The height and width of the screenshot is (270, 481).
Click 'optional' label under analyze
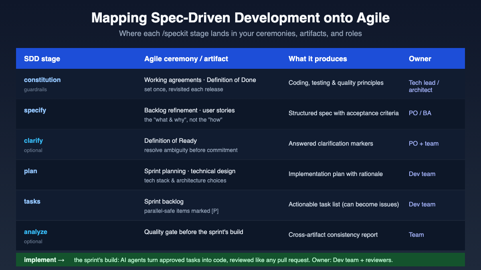[33, 242]
